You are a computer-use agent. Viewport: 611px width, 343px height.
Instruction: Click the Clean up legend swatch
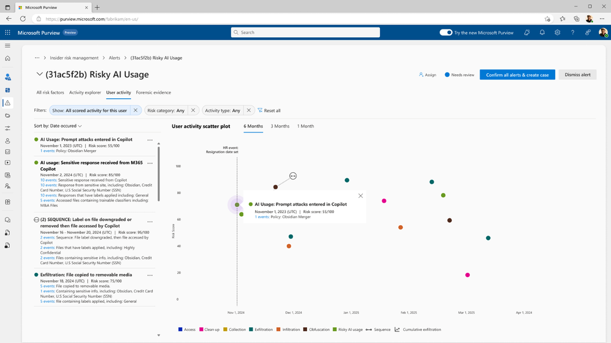(x=201, y=330)
